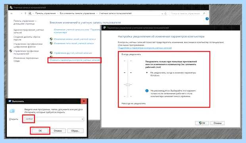
Task: Click the up arrow in Control Panel navigation
Action: tap(25, 13)
